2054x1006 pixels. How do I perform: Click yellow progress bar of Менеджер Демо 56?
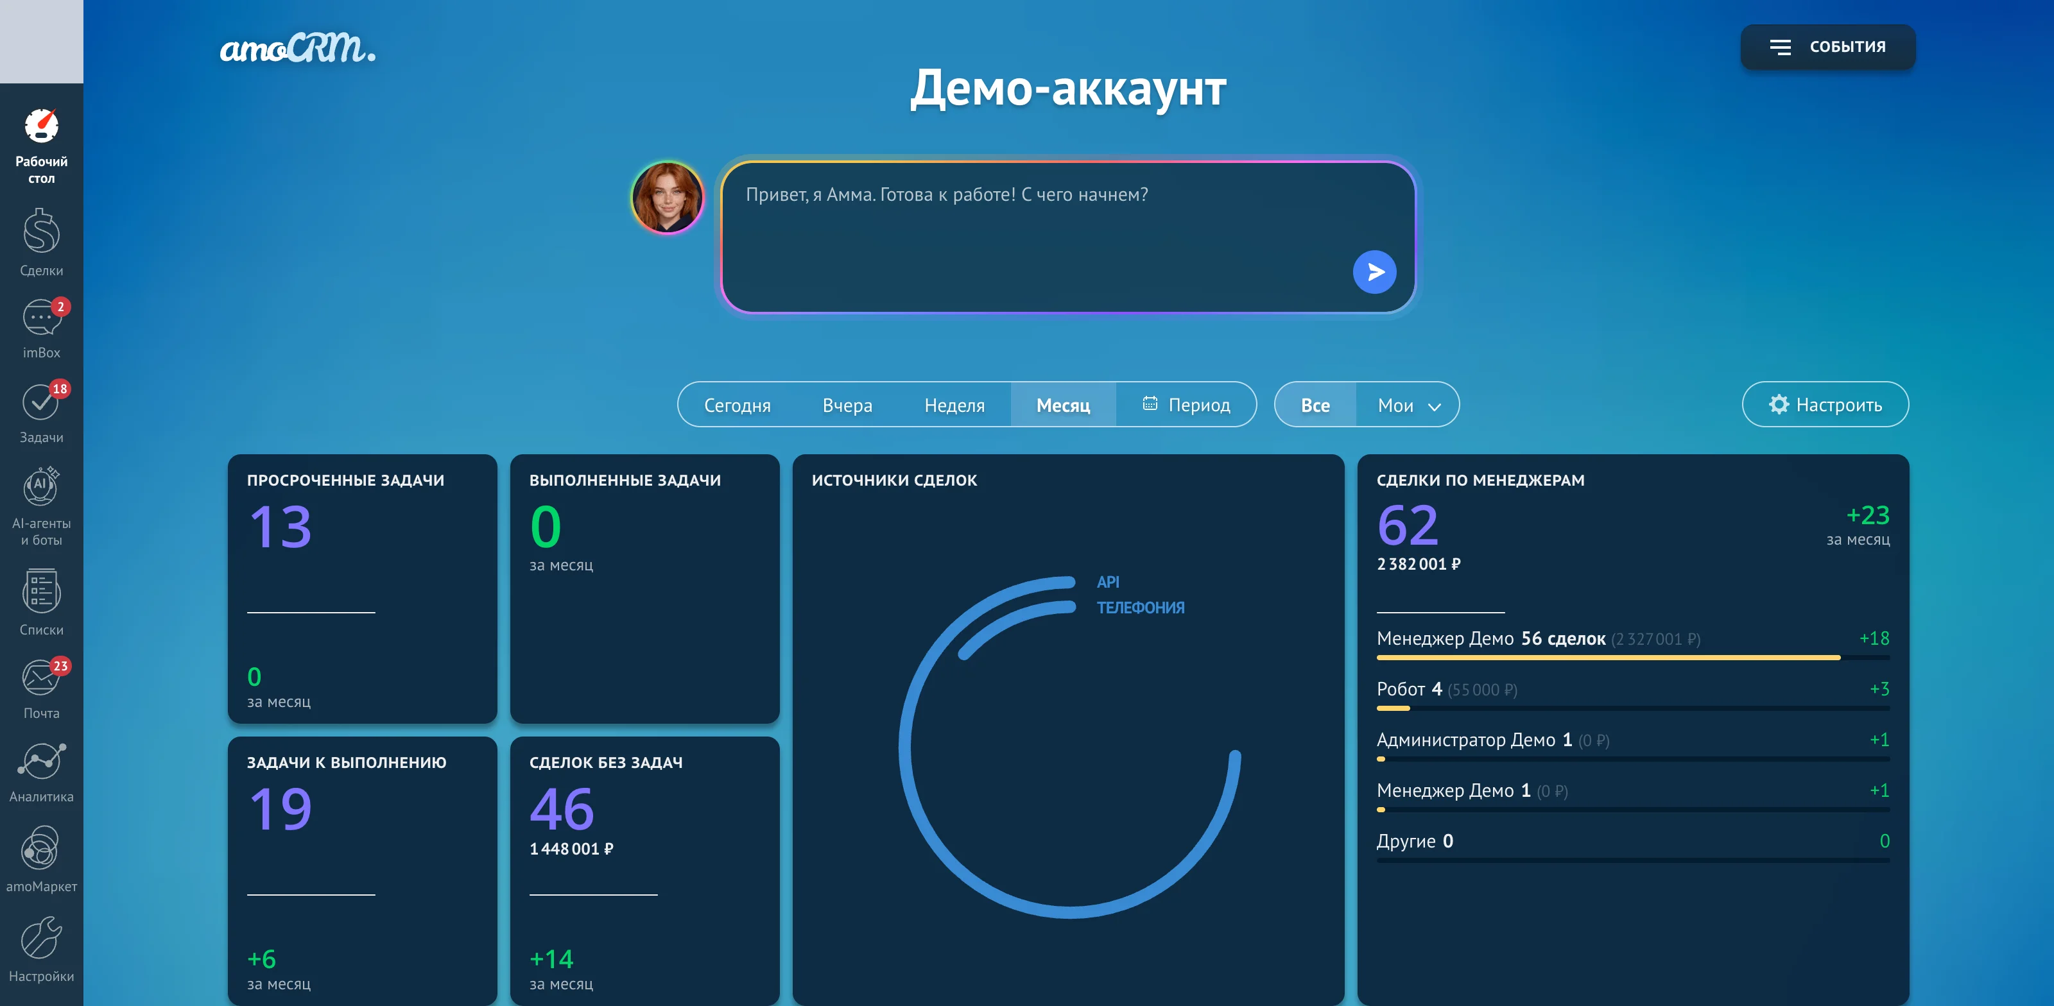(x=1609, y=658)
